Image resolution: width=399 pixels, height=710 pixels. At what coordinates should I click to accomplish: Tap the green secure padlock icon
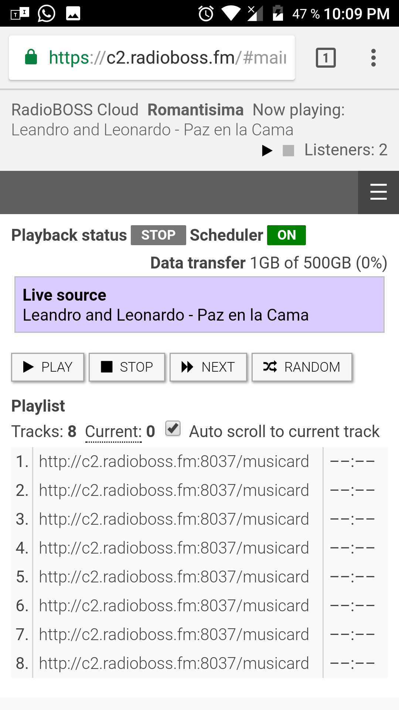(x=31, y=57)
